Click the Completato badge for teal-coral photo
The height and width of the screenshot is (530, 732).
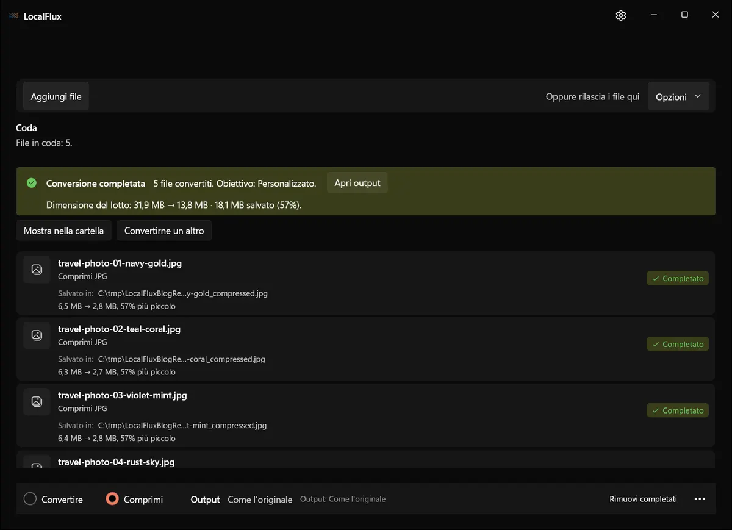[x=678, y=344]
